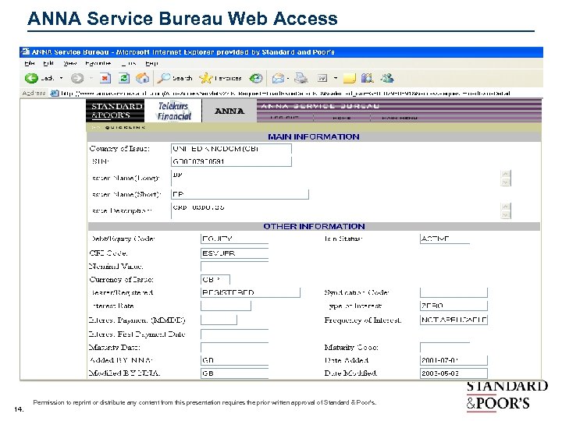Click the Standard & Poor's logo banner

click(x=116, y=111)
